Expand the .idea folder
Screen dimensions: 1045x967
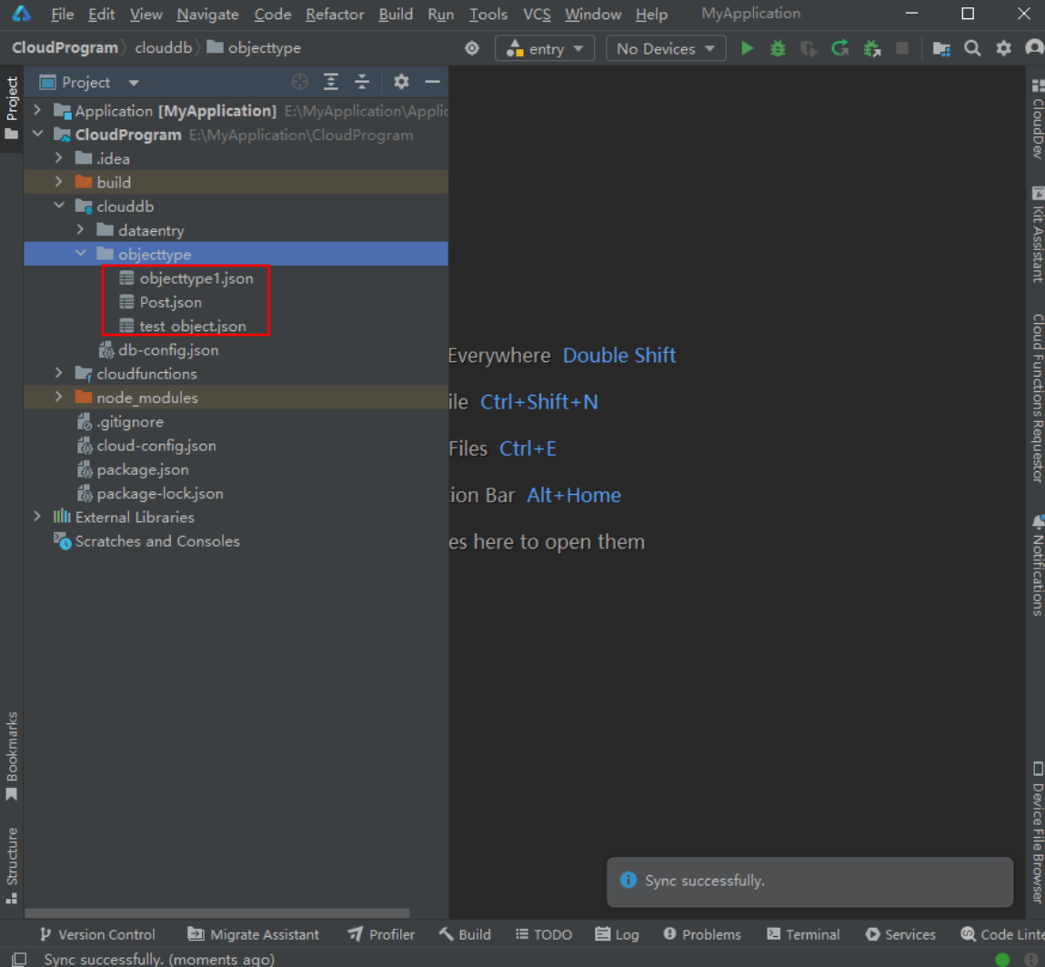pyautogui.click(x=58, y=158)
